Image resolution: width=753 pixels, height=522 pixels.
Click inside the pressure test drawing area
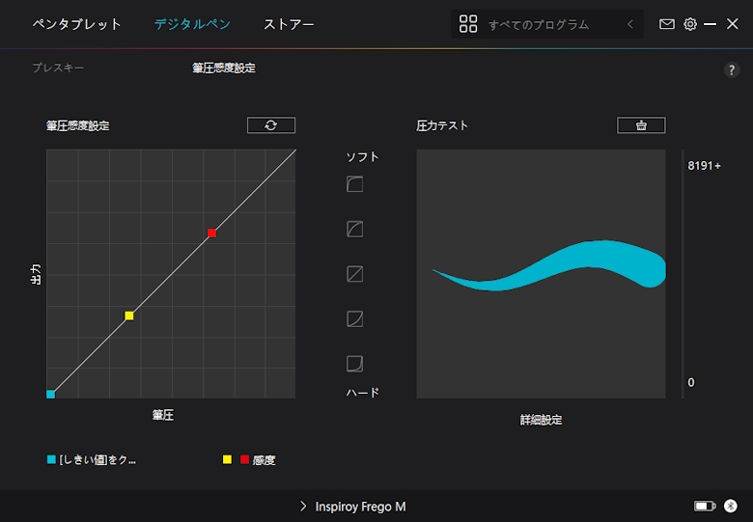pos(541,338)
